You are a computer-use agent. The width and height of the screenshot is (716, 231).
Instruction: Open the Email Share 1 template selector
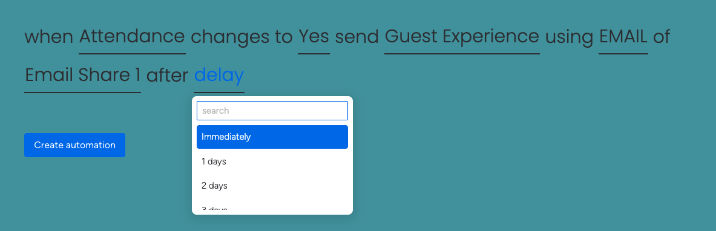coord(83,75)
